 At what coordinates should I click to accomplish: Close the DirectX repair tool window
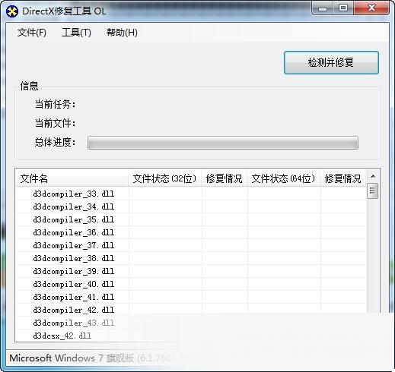coord(371,8)
